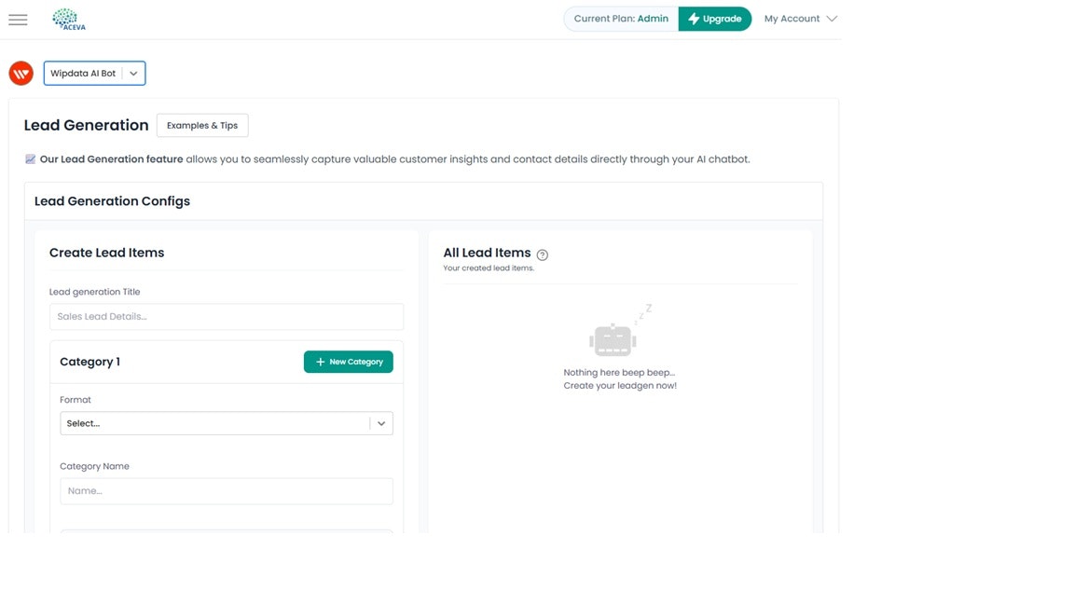Click the Lead generation Title input field
Screen dimensions: 1074x604
pos(226,316)
